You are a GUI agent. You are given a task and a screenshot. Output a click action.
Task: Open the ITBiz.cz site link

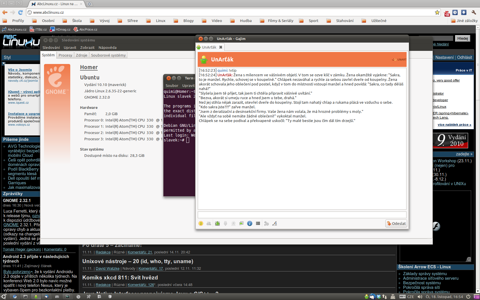coord(38,29)
